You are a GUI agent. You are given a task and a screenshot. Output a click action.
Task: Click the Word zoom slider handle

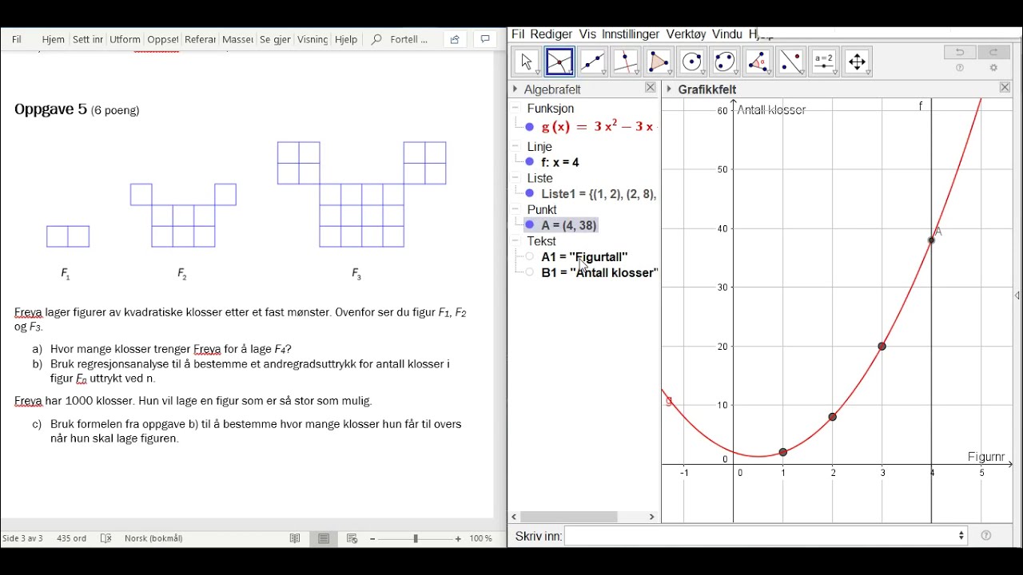[416, 539]
